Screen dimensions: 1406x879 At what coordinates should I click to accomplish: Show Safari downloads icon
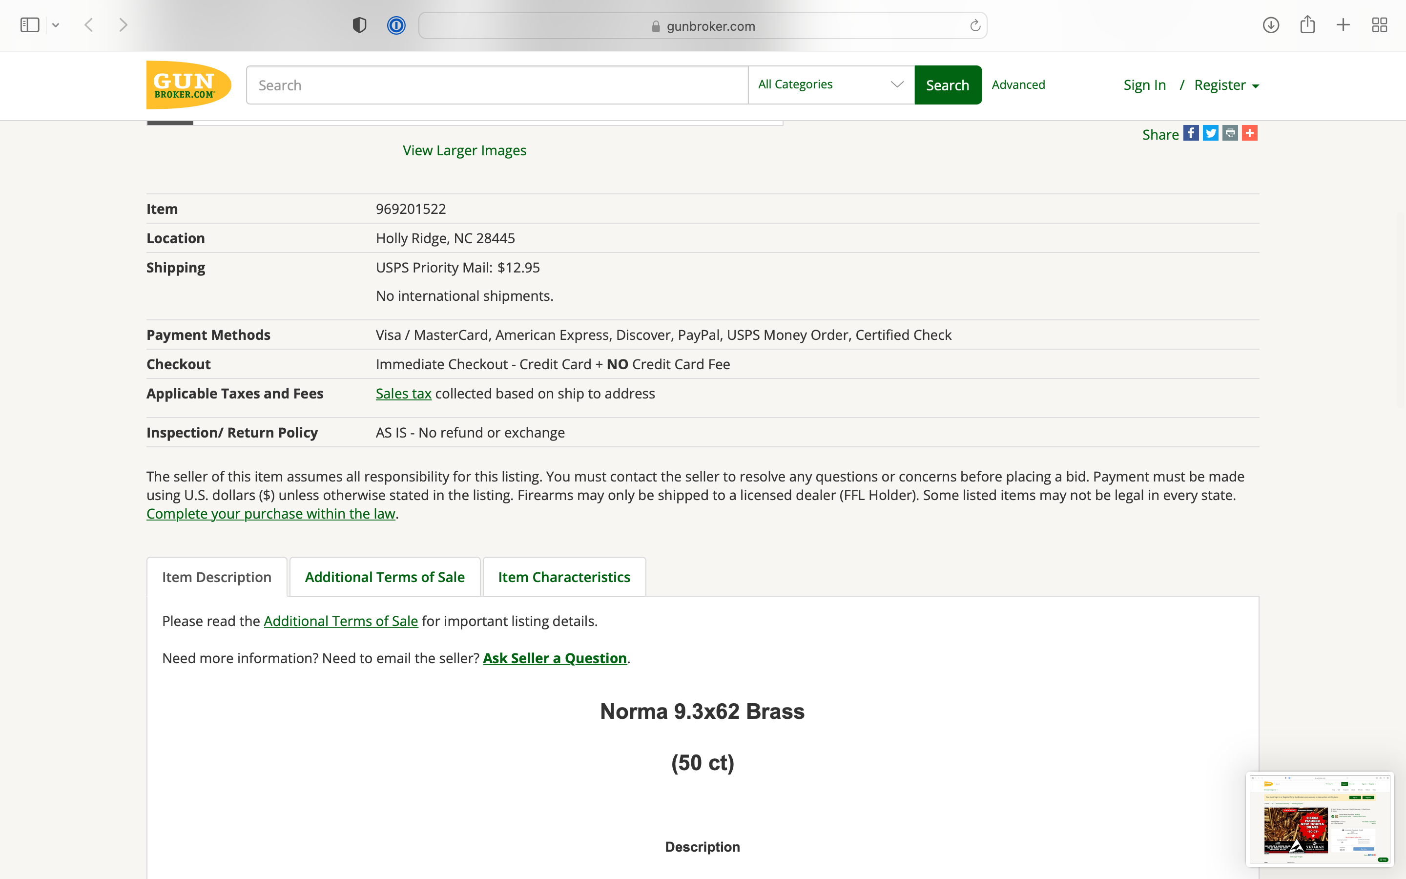tap(1271, 25)
